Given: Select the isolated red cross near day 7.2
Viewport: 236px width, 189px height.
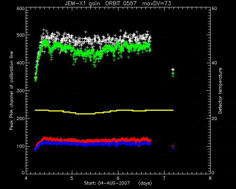Looking at the screenshot, I should point(173,146).
